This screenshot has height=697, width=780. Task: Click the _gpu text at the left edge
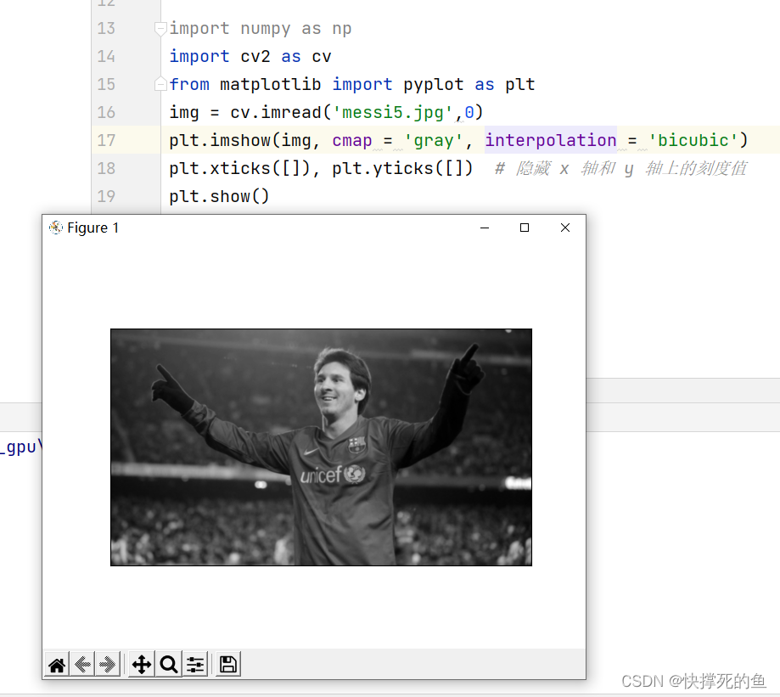tap(17, 446)
